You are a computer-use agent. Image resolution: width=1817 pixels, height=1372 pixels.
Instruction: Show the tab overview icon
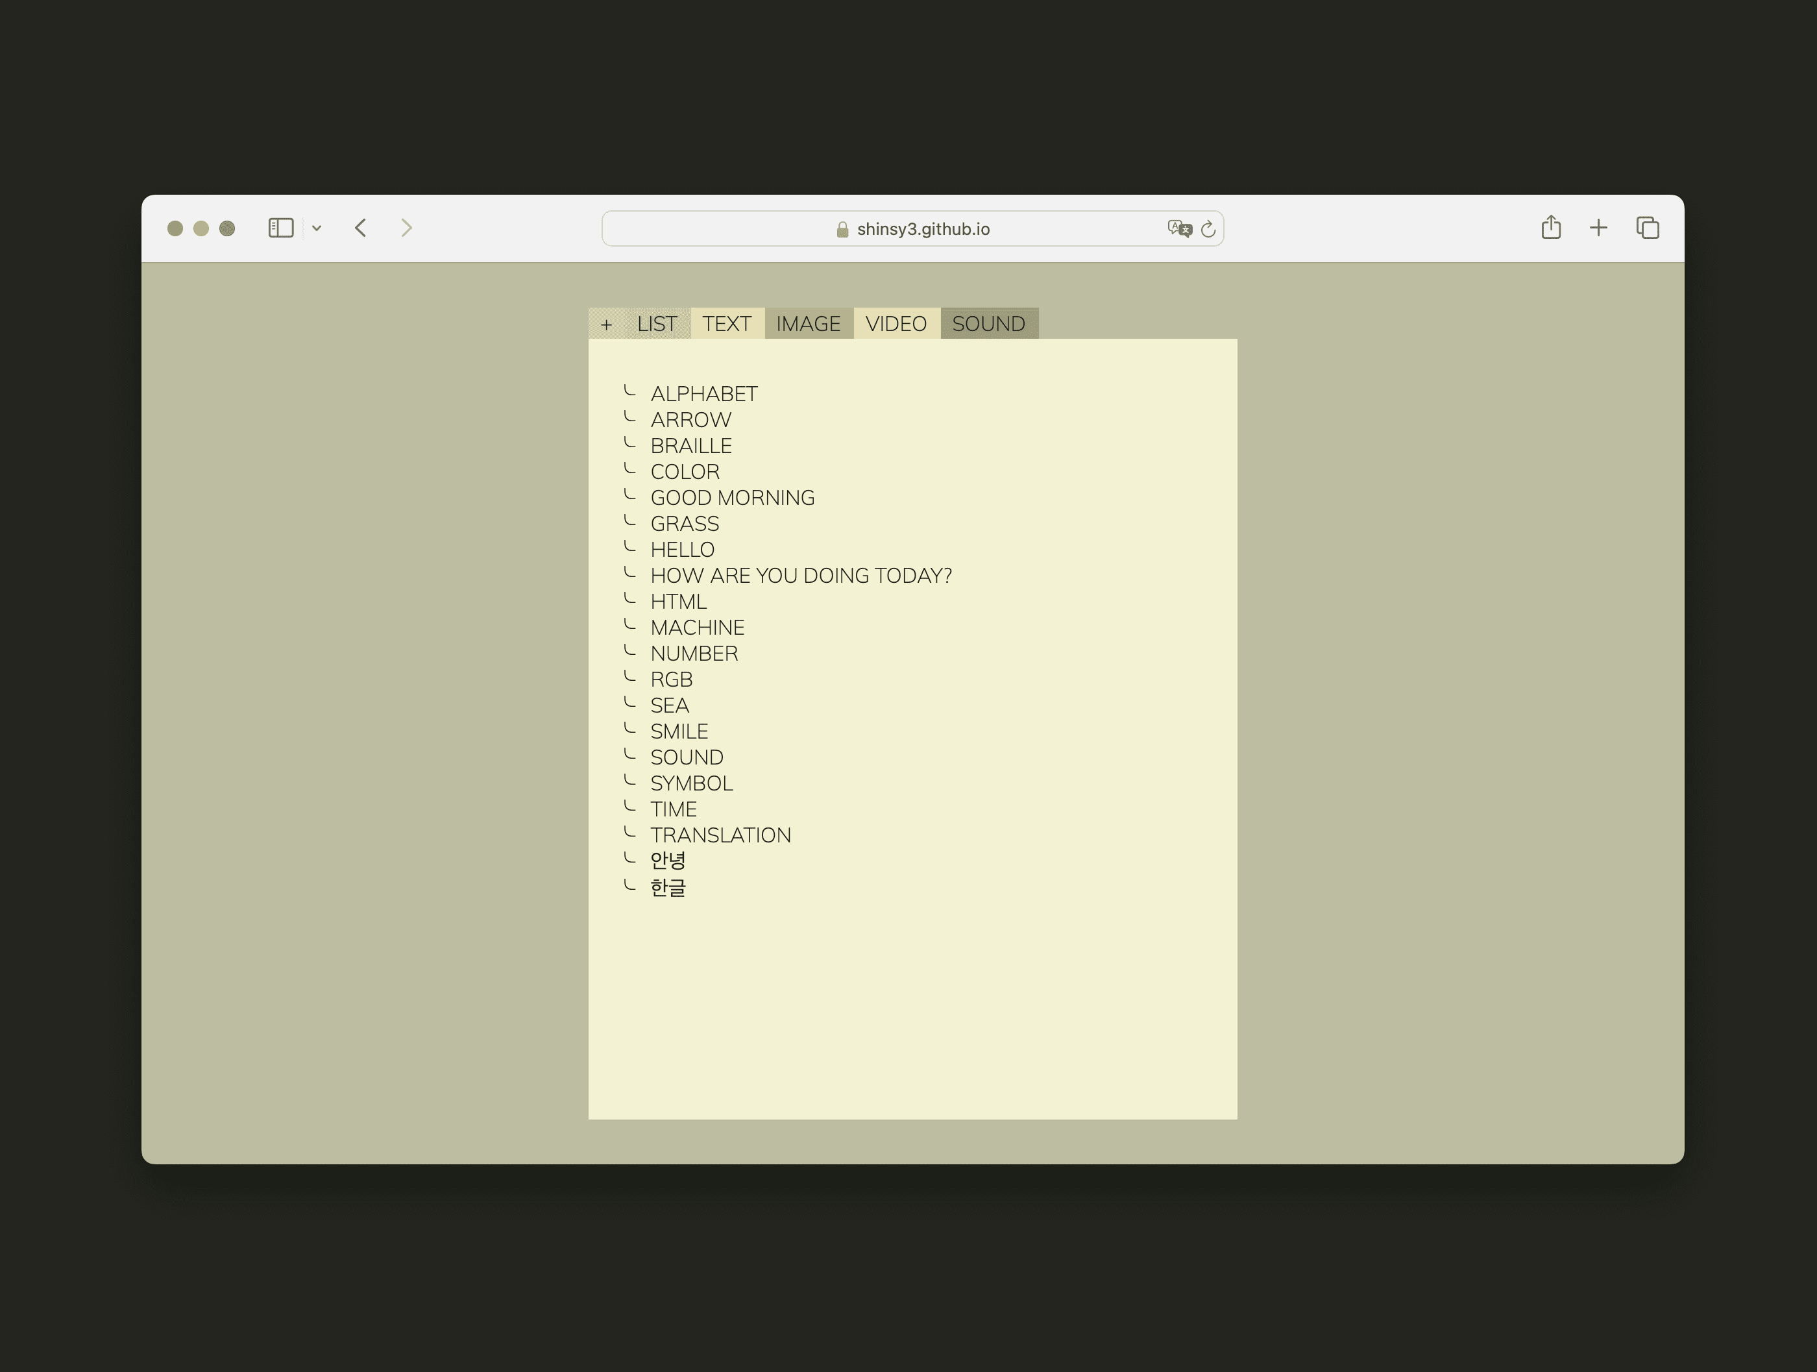point(1647,228)
